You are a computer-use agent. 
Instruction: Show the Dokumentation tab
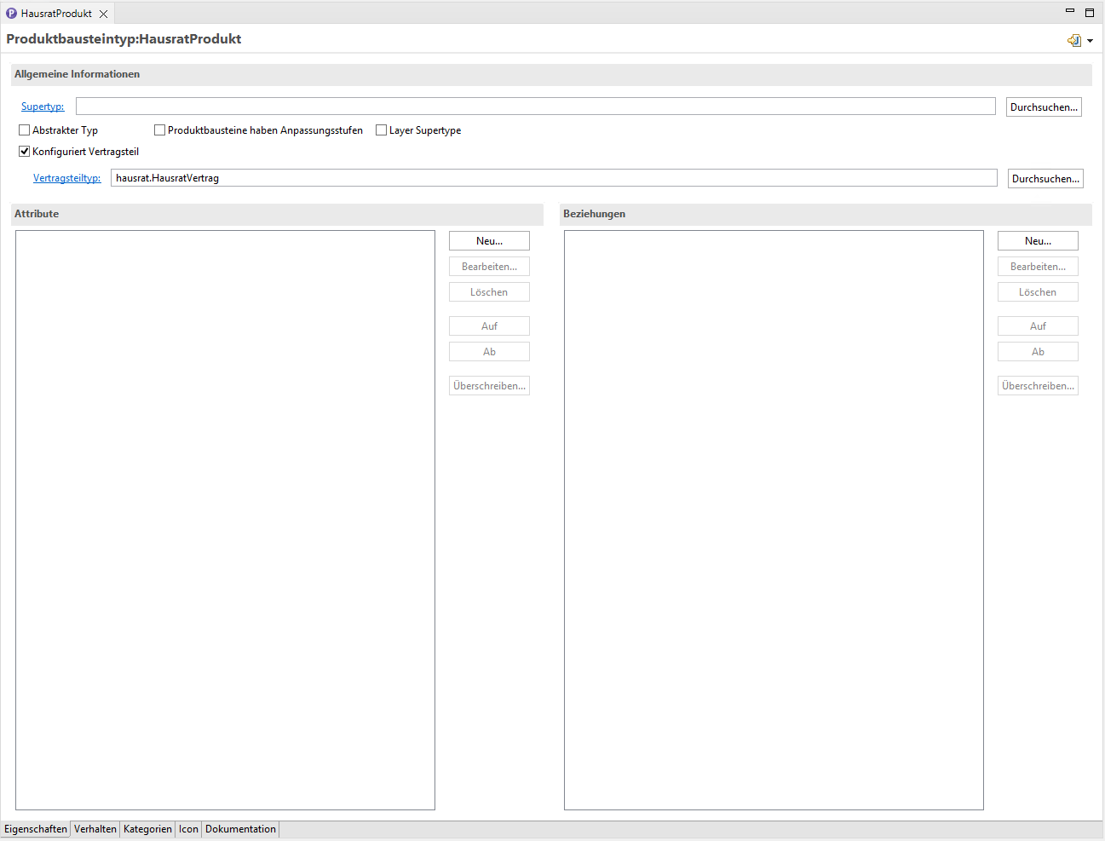[240, 829]
